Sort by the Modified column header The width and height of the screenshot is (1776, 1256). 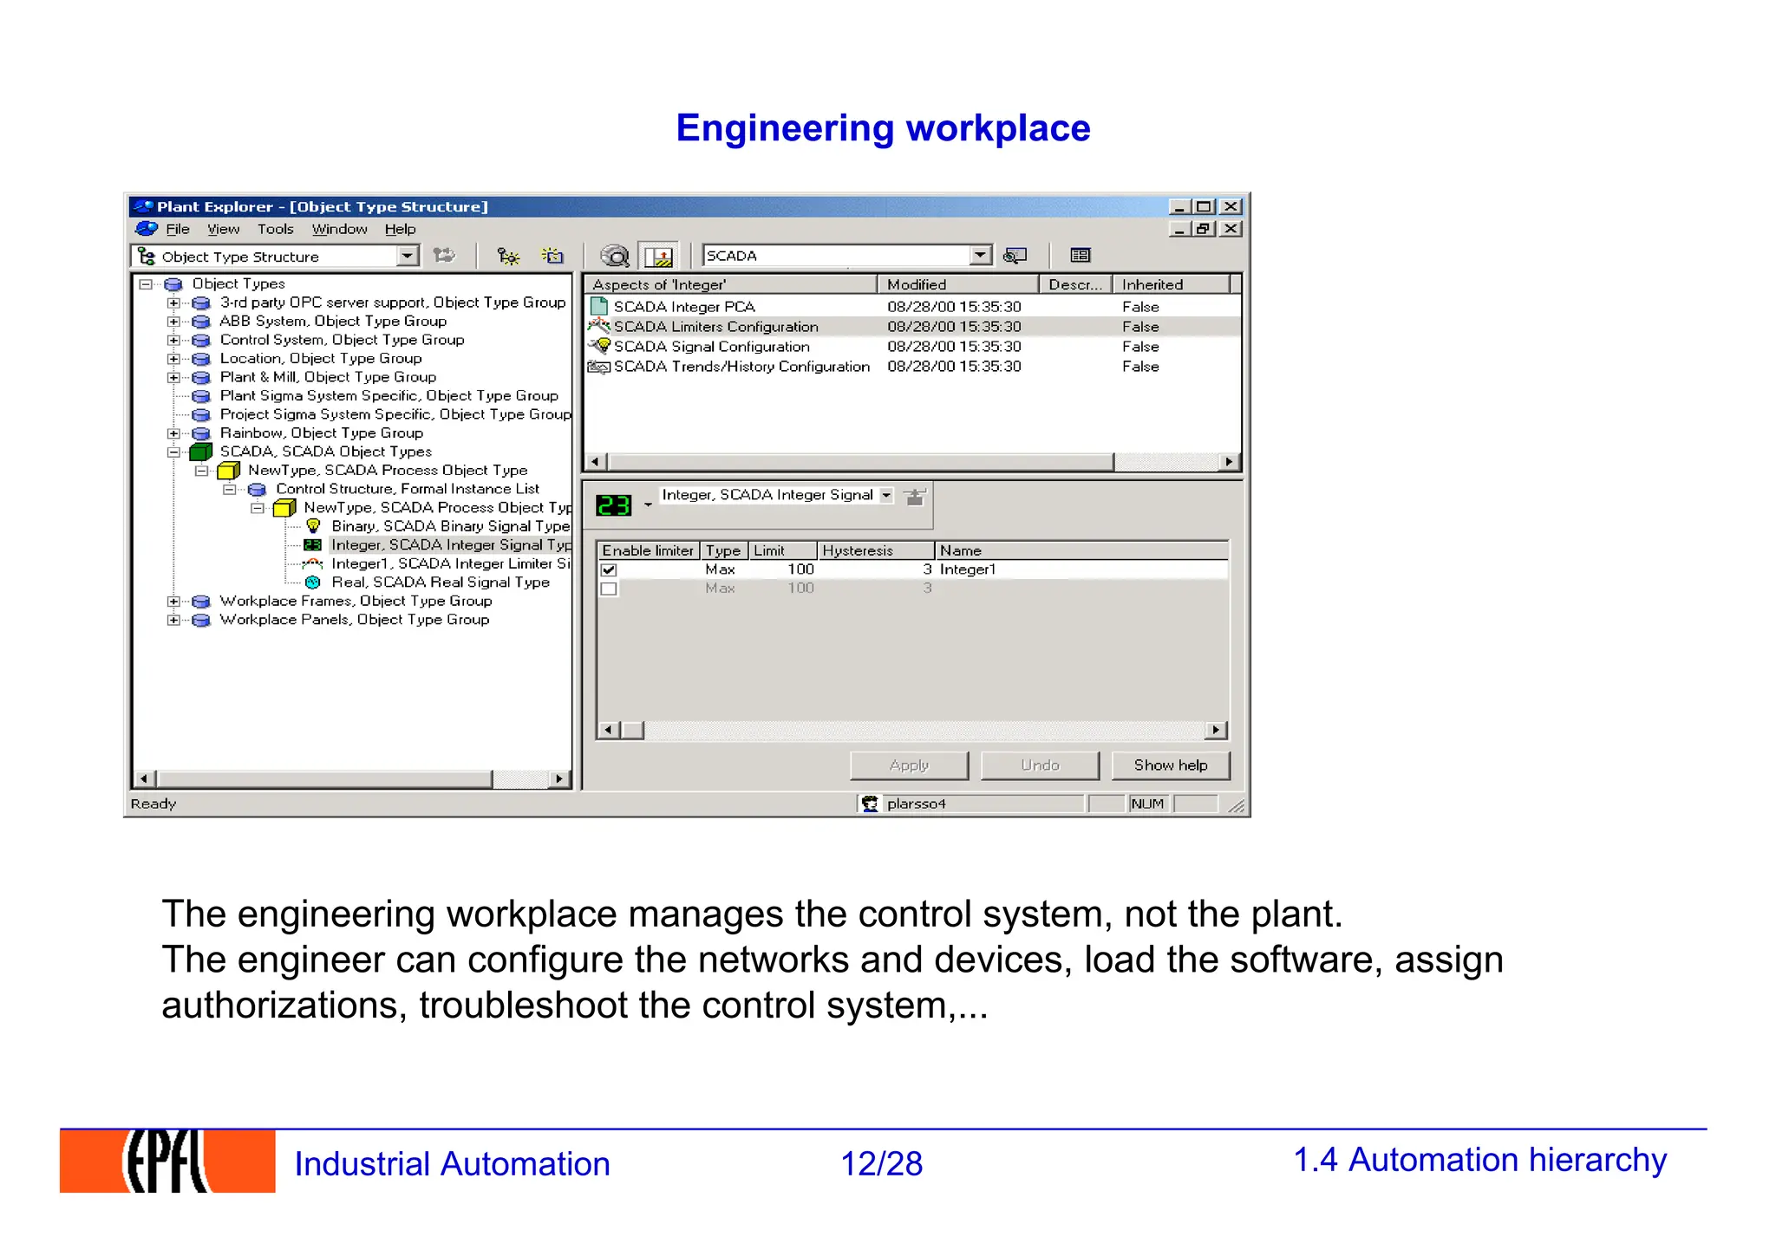958,284
